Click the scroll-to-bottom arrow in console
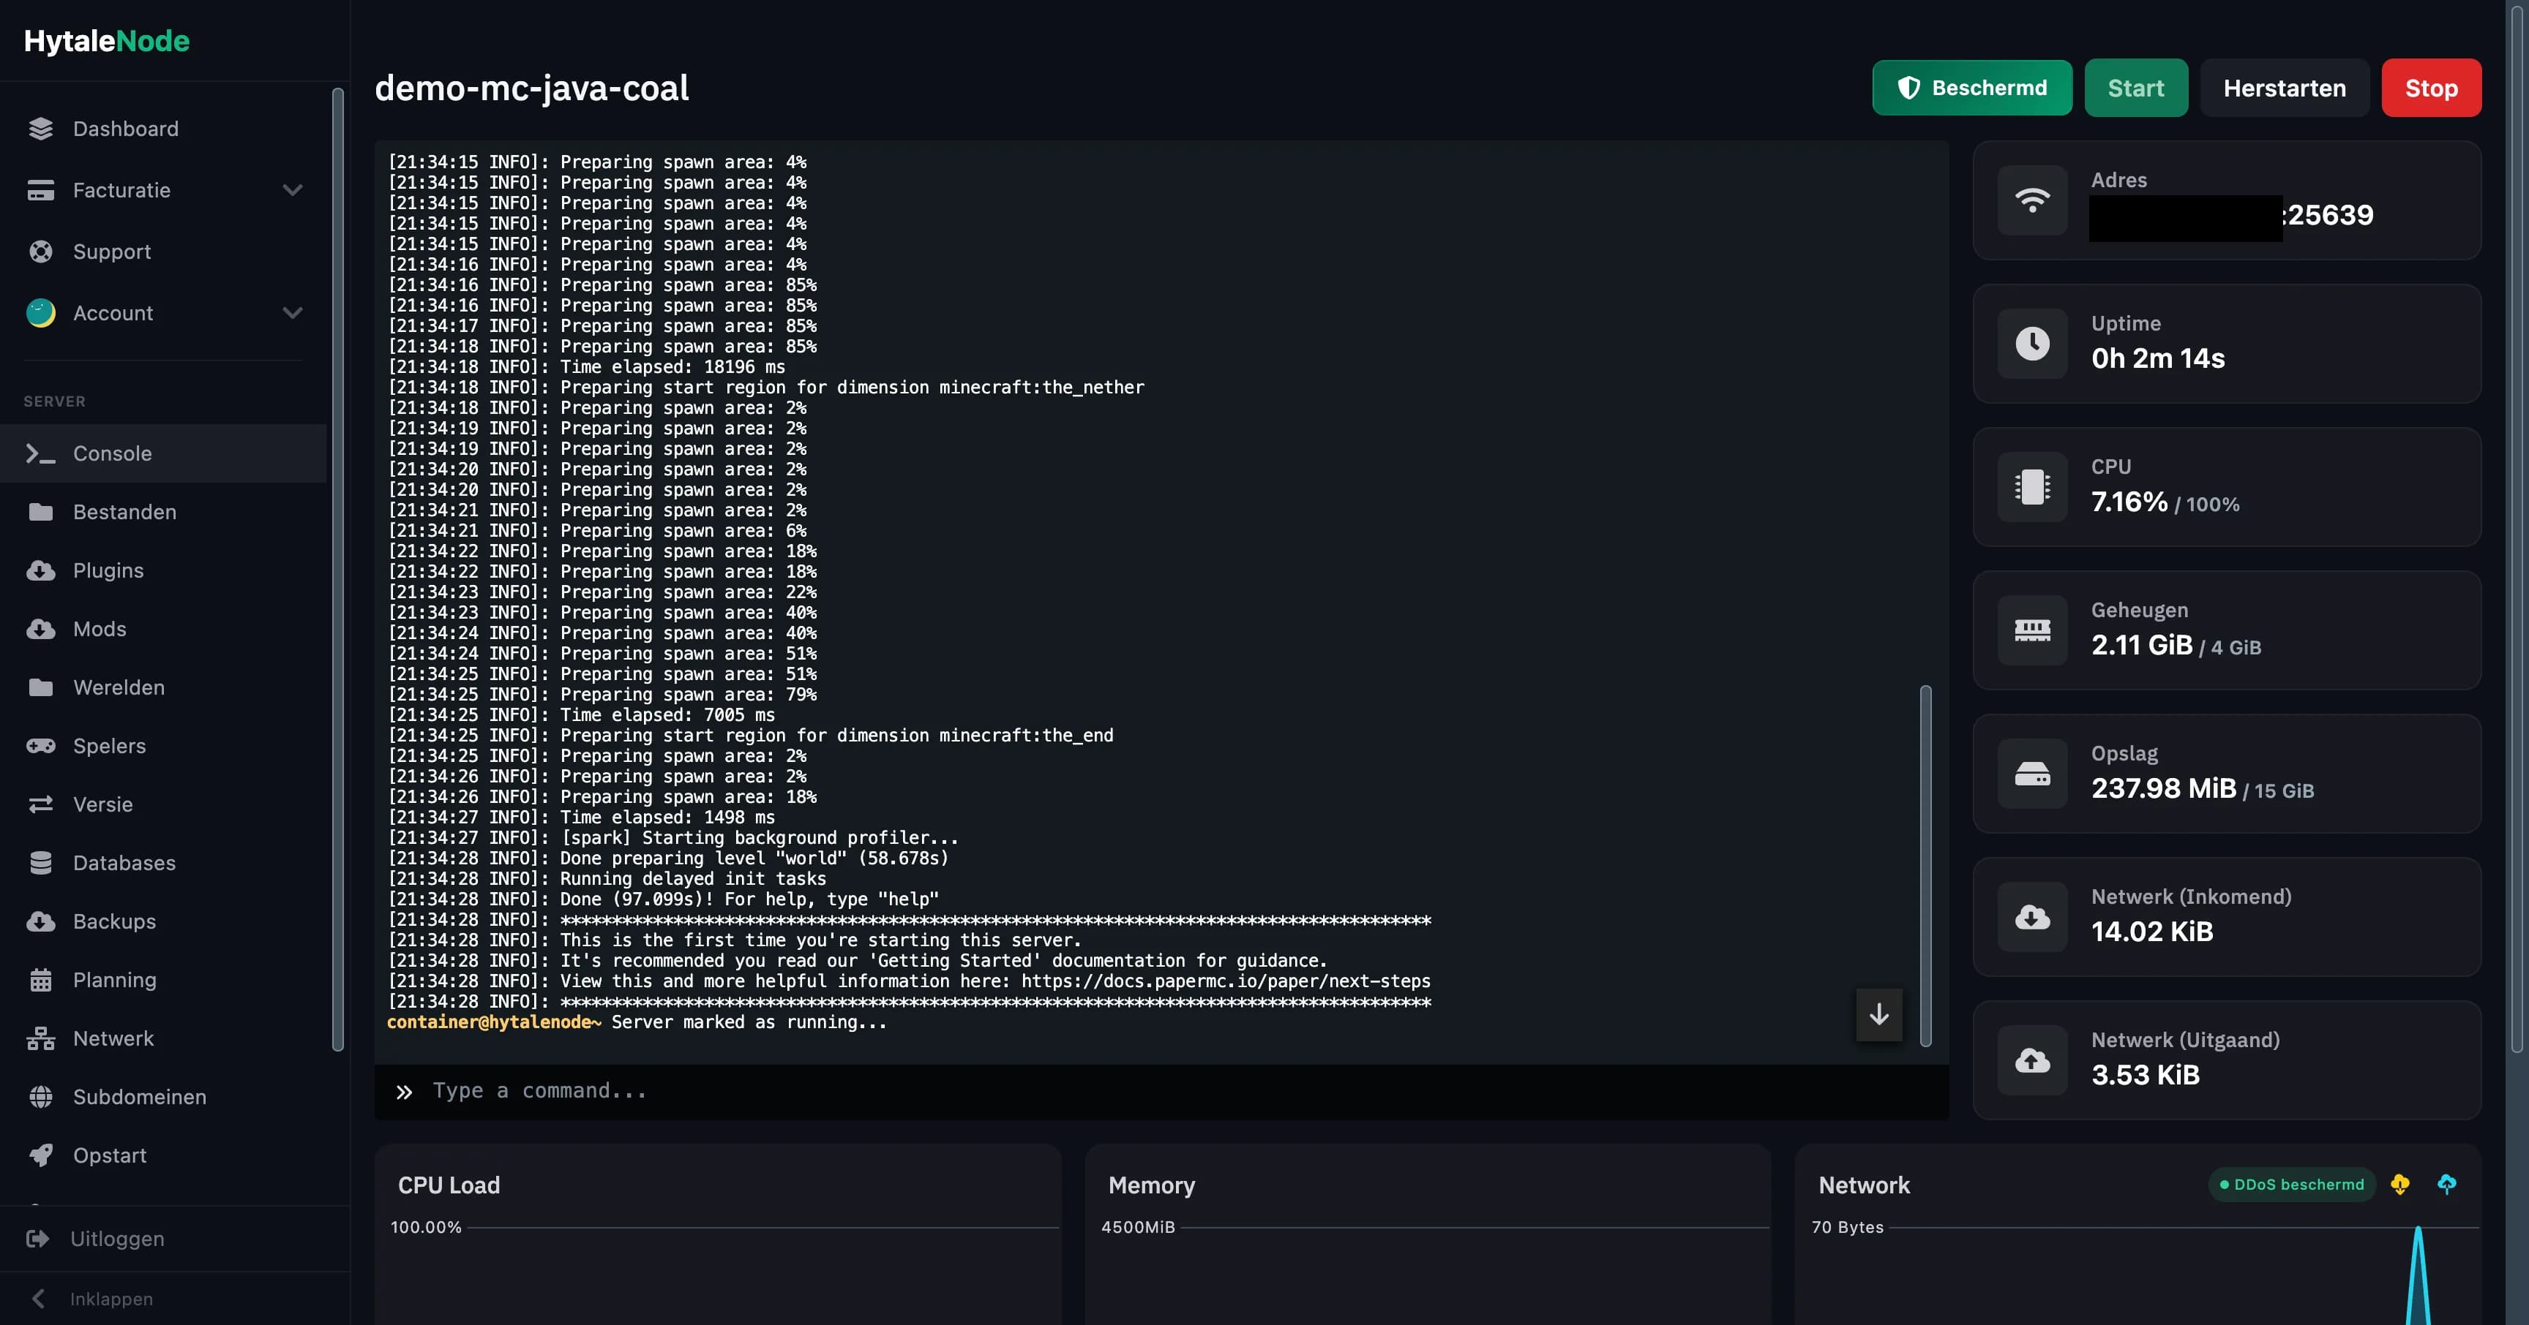Viewport: 2529px width, 1325px height. tap(1878, 1014)
